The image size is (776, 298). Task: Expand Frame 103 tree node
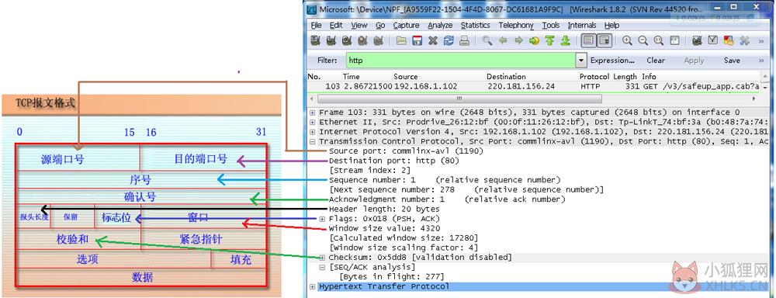[312, 113]
